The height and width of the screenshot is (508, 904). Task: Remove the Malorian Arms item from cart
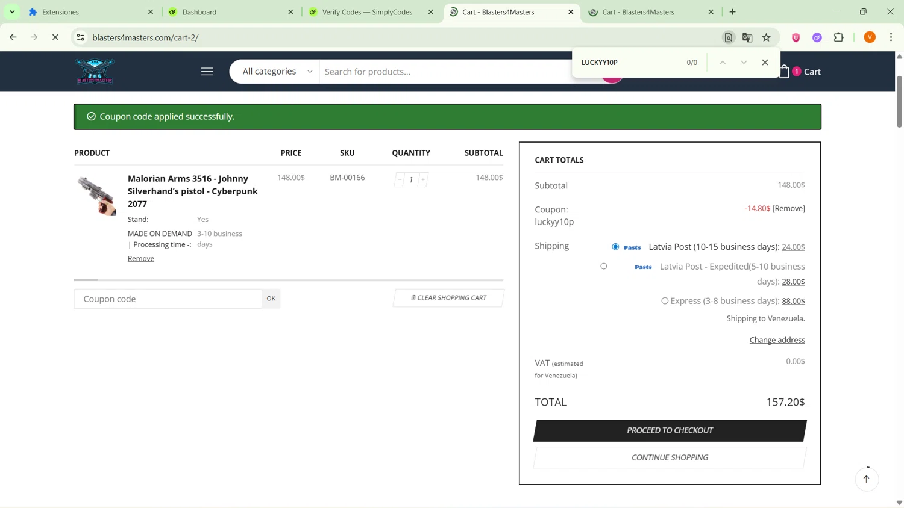[141, 259]
